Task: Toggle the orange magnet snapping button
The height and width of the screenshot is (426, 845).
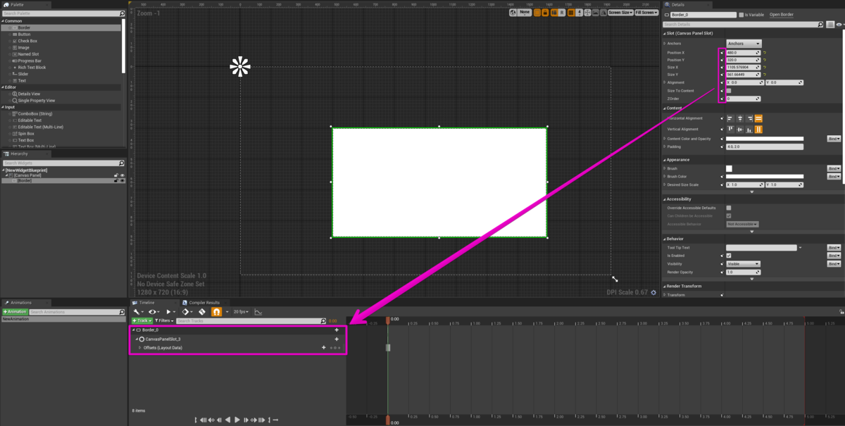Action: 217,311
